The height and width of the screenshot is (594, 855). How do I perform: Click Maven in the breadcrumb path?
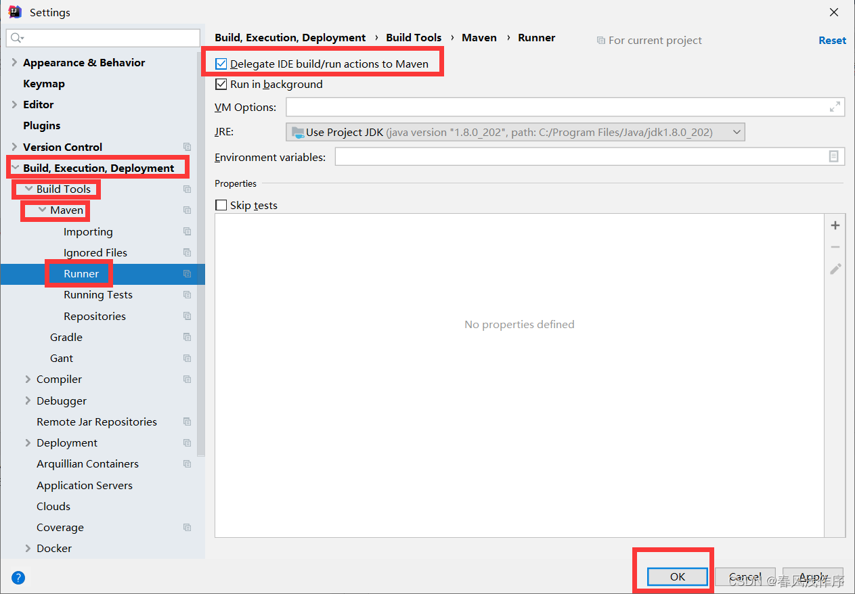point(479,38)
